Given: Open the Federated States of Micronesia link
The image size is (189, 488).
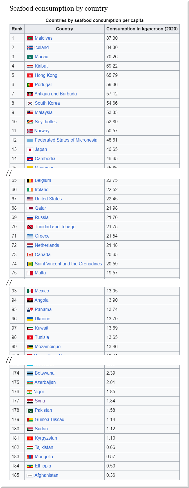Looking at the screenshot, I should pos(66,140).
